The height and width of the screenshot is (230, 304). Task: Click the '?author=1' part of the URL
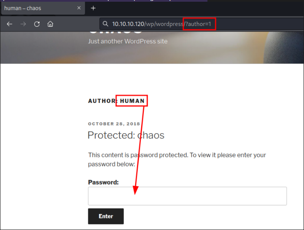tap(199, 24)
